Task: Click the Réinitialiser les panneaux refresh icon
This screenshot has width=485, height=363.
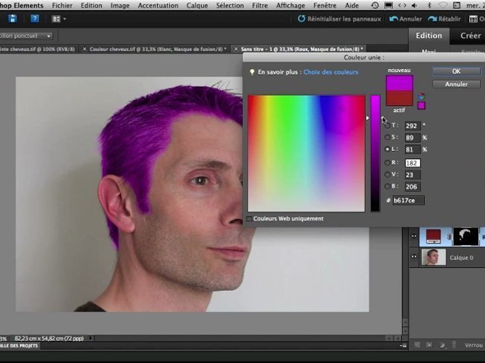Action: tap(301, 19)
